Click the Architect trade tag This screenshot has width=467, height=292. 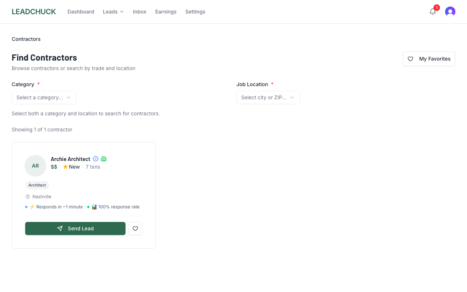click(x=37, y=185)
